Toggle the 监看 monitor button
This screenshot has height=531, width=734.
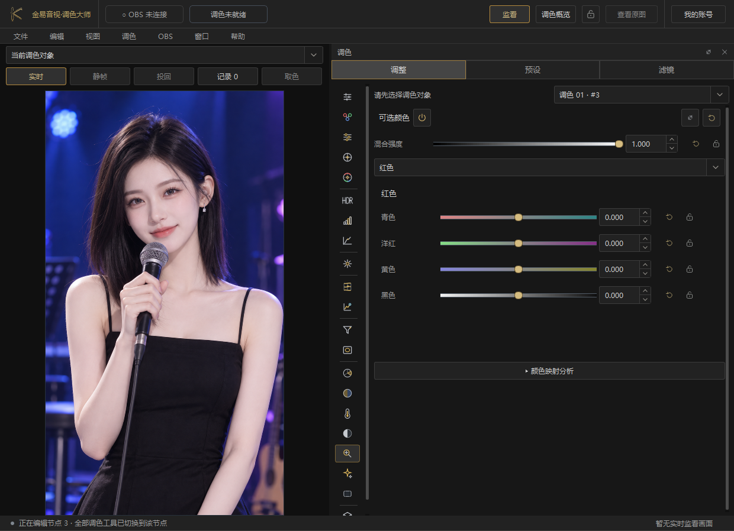[510, 14]
